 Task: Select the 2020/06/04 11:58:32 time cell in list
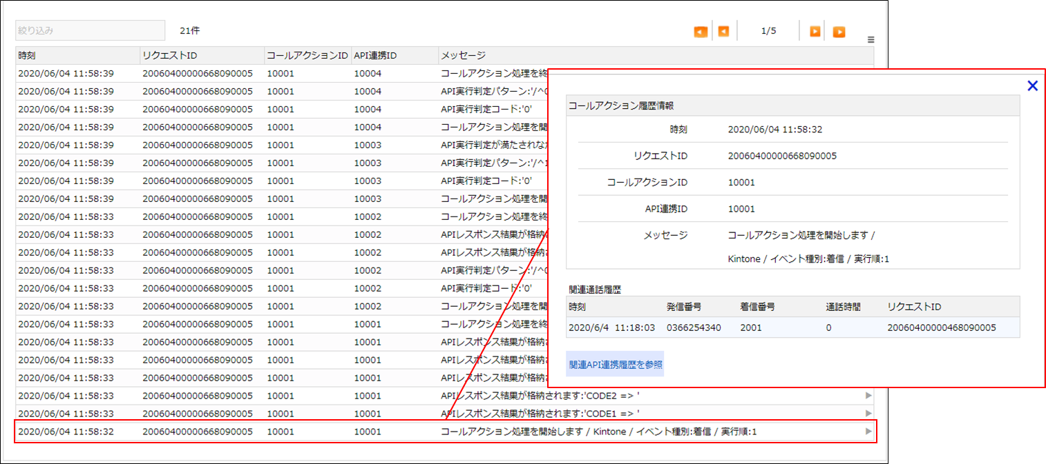(66, 432)
